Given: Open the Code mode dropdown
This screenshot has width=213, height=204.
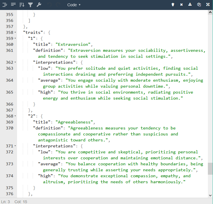Looking at the screenshot, I should click(74, 5).
